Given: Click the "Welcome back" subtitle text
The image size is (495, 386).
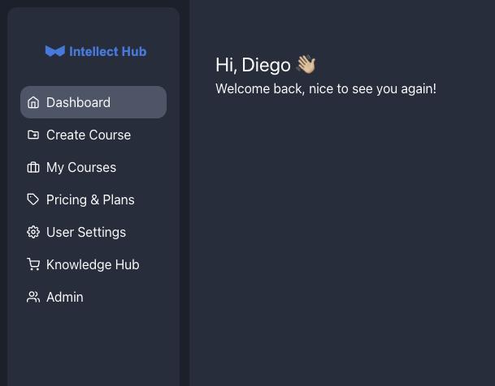Looking at the screenshot, I should click(x=326, y=88).
